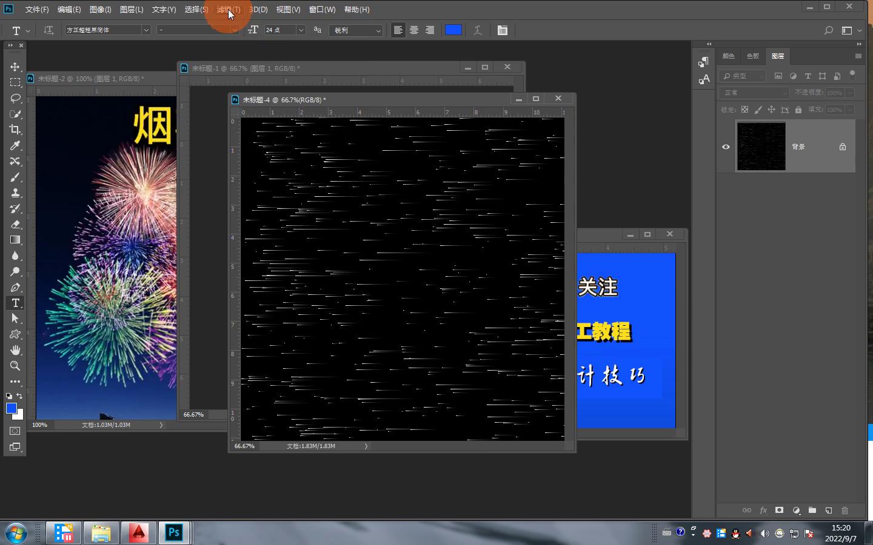This screenshot has width=873, height=545.
Task: Toggle lock transparent pixels in Layers
Action: pos(744,110)
